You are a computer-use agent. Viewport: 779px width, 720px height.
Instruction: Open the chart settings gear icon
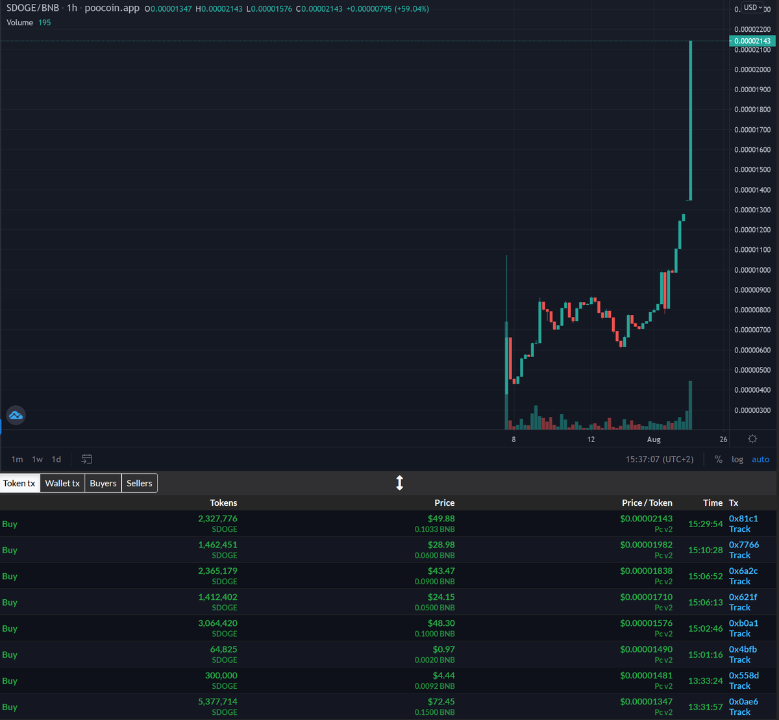pos(752,439)
